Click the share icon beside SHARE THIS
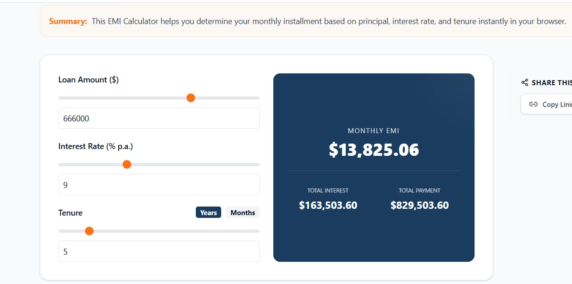Screen dimensions: 572x284 point(525,82)
